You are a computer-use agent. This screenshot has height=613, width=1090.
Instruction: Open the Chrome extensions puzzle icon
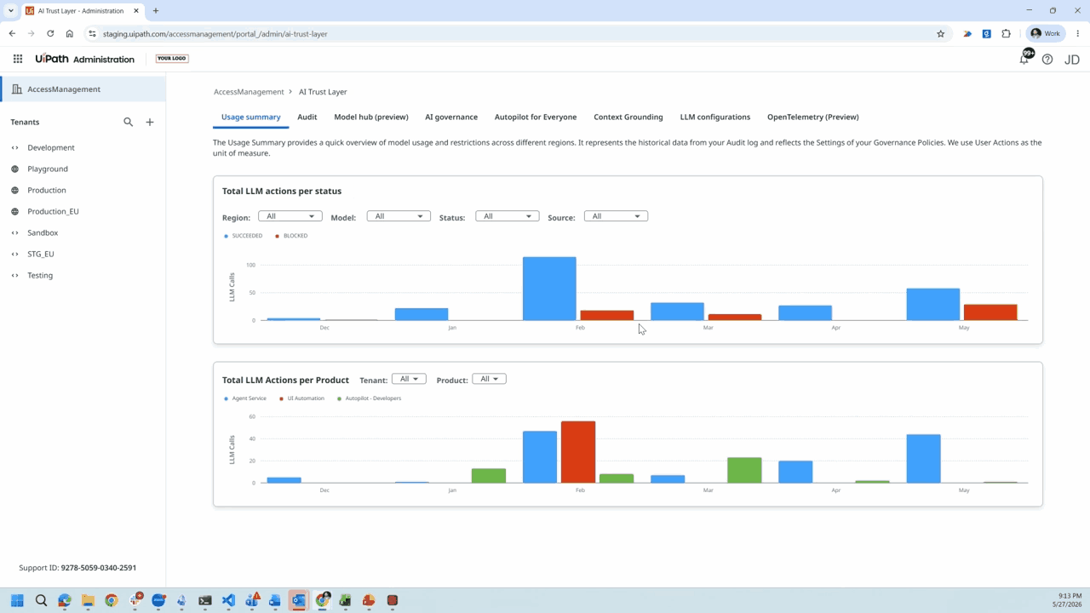point(1006,34)
